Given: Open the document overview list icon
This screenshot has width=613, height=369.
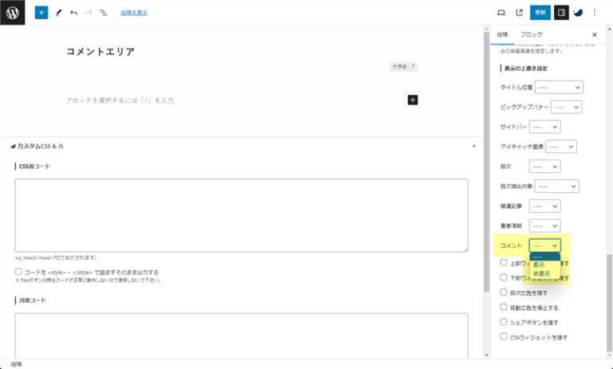Looking at the screenshot, I should click(x=103, y=13).
